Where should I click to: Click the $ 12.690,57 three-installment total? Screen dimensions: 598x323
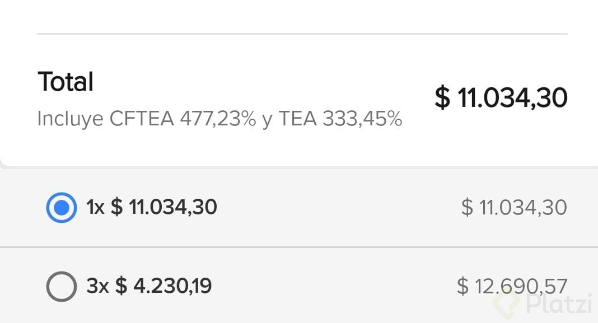(x=512, y=287)
